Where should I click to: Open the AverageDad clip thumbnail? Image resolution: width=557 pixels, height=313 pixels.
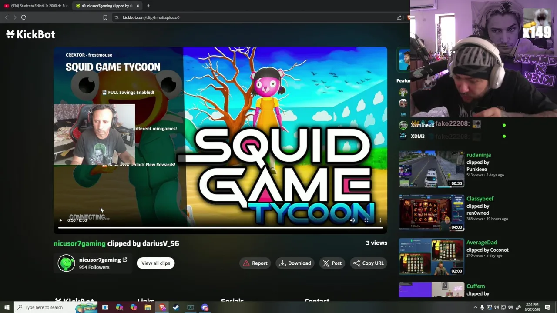(x=432, y=256)
